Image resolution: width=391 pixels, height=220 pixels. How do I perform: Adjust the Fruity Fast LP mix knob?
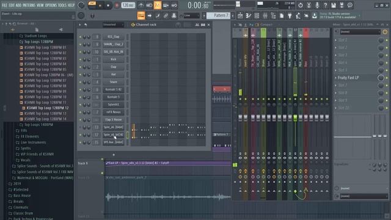click(x=381, y=78)
